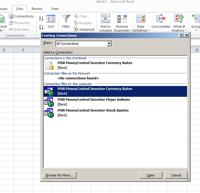The height and width of the screenshot is (193, 200).
Task: Click the All Connections combo text
Action: (x=67, y=44)
